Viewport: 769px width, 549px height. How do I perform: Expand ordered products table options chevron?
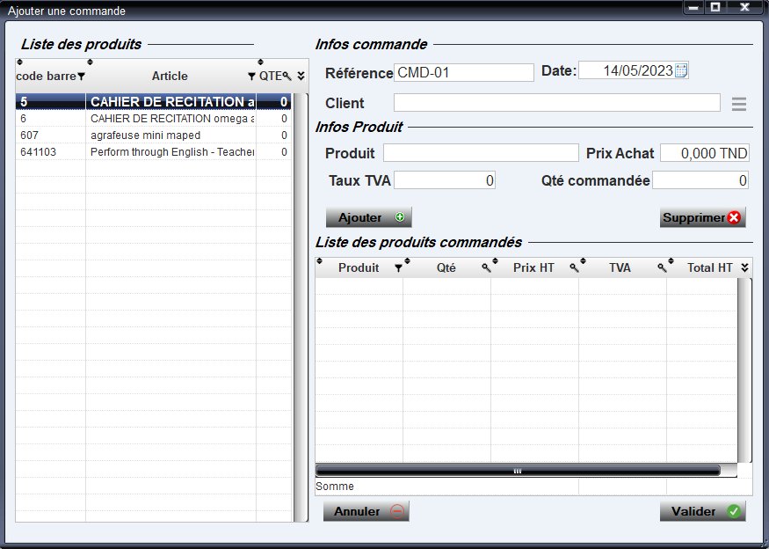tap(744, 268)
